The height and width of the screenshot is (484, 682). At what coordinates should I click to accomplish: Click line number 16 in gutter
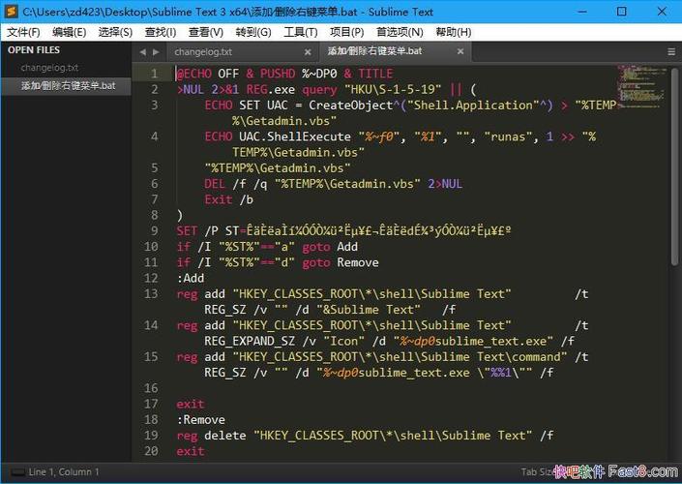[x=151, y=388]
